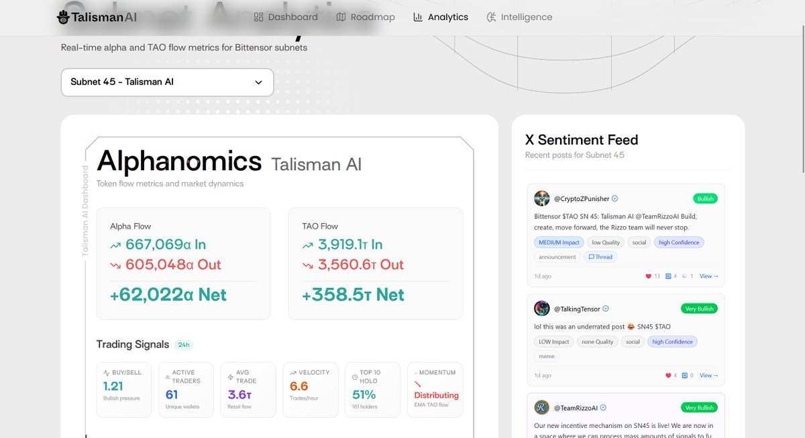Click the Analytics bar-chart icon
The image size is (805, 438).
pyautogui.click(x=418, y=17)
